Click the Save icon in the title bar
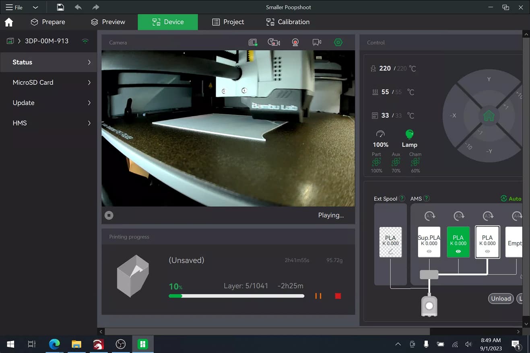The image size is (530, 353). (x=60, y=7)
